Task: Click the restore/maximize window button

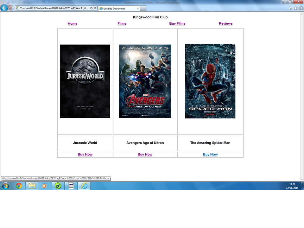Action: tap(290, 2)
